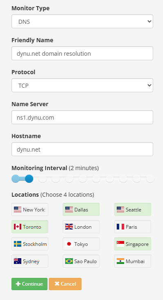Open the Monitor Type dropdown showing DNS
The image size is (163, 300).
click(x=82, y=21)
